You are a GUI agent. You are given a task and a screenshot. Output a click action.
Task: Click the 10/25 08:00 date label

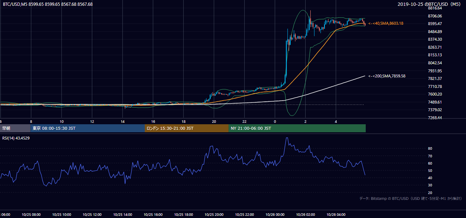point(31,215)
